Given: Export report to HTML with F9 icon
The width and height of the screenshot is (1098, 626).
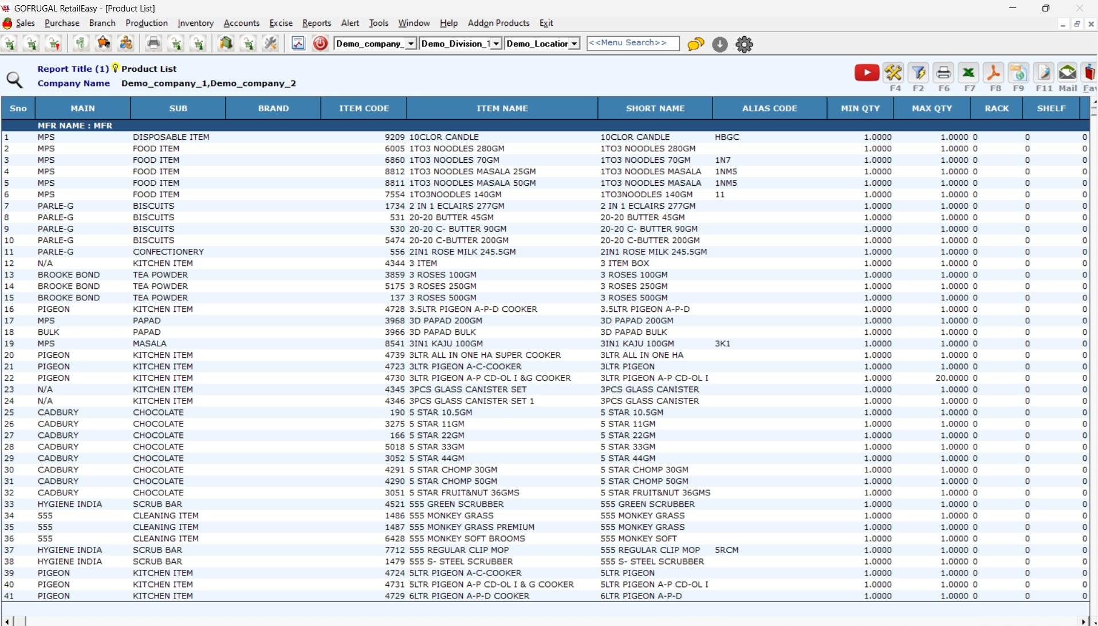Looking at the screenshot, I should tap(1018, 73).
